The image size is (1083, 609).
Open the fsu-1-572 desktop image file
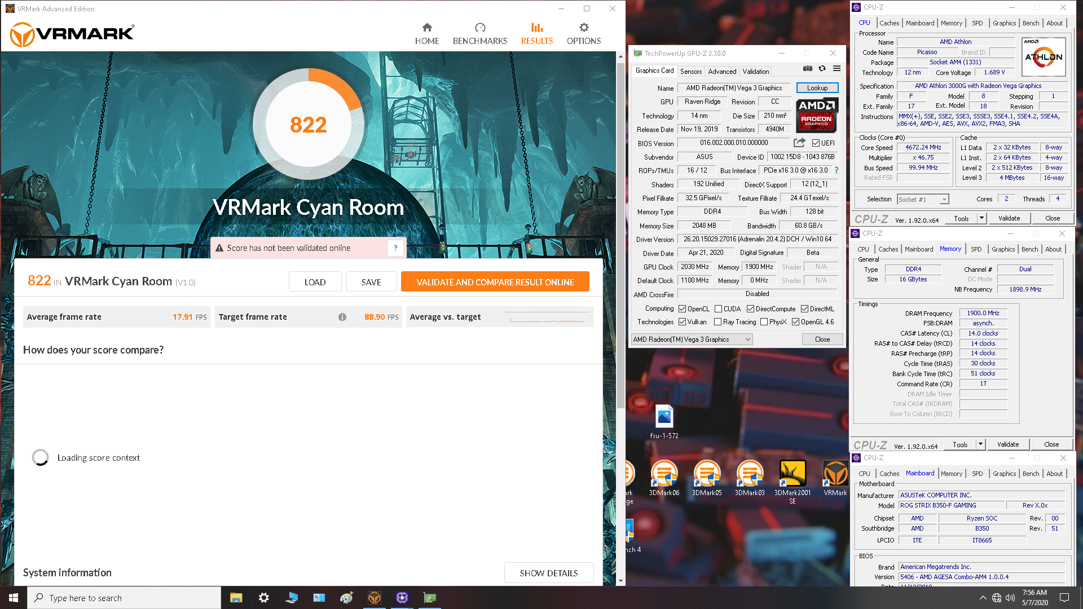[x=664, y=422]
